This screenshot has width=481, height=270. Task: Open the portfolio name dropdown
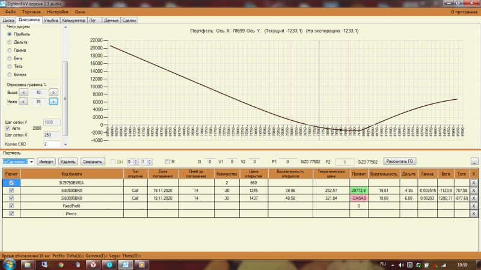31,162
